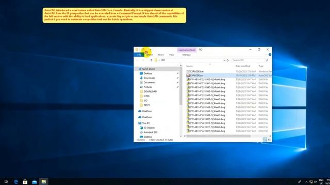Screen dimensions: 330x185
Task: Open Mail app from taskbar
Action: pos(35,182)
